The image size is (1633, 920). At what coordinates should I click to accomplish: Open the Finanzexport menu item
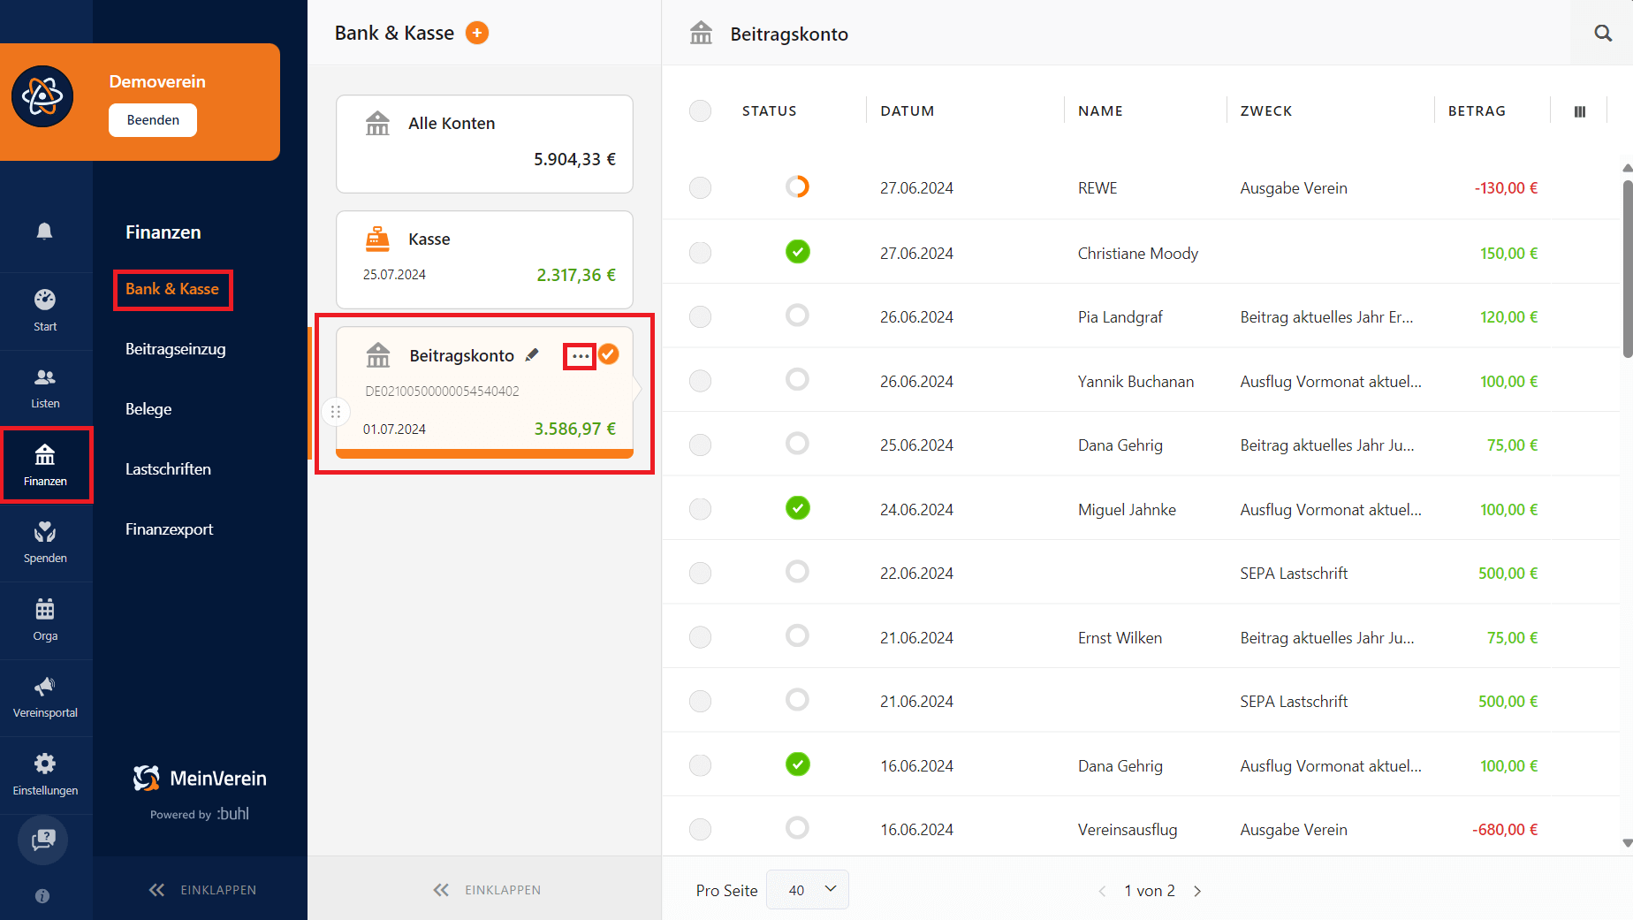170,529
